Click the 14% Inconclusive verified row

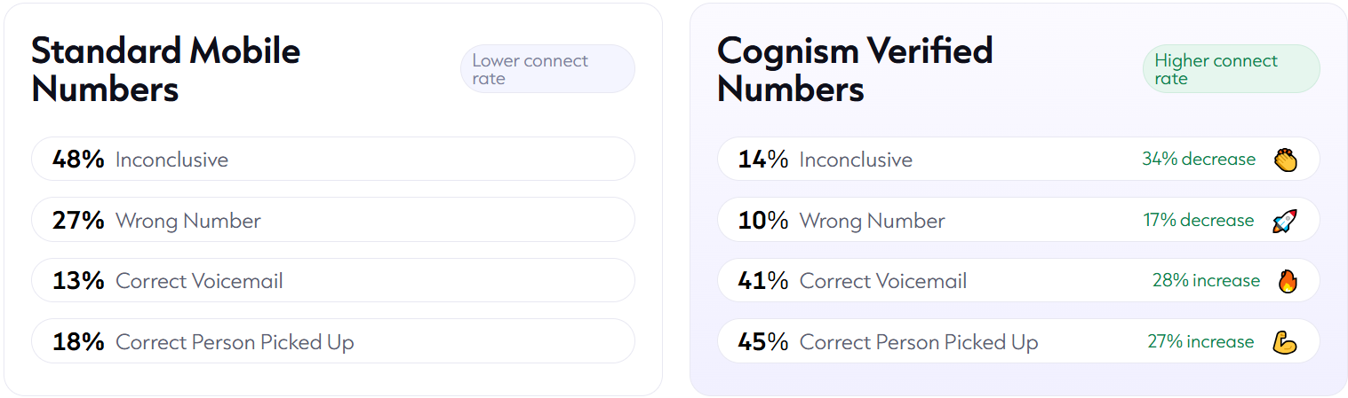[1018, 160]
